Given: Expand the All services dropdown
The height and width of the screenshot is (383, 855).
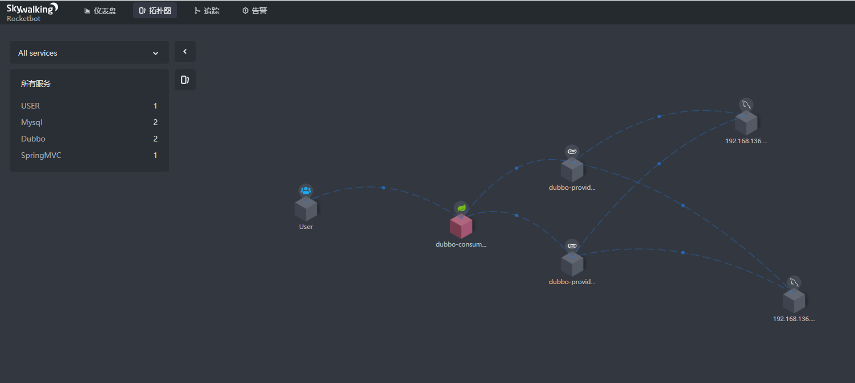Looking at the screenshot, I should click(89, 52).
